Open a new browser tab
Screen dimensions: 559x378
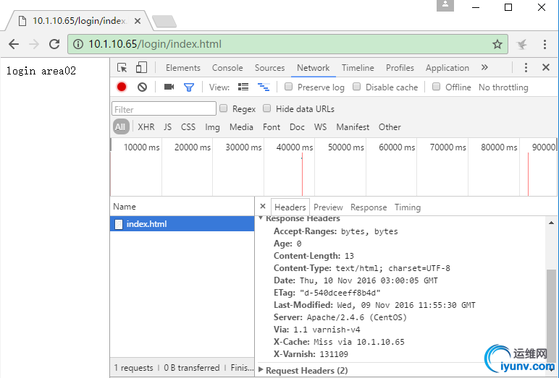point(164,22)
